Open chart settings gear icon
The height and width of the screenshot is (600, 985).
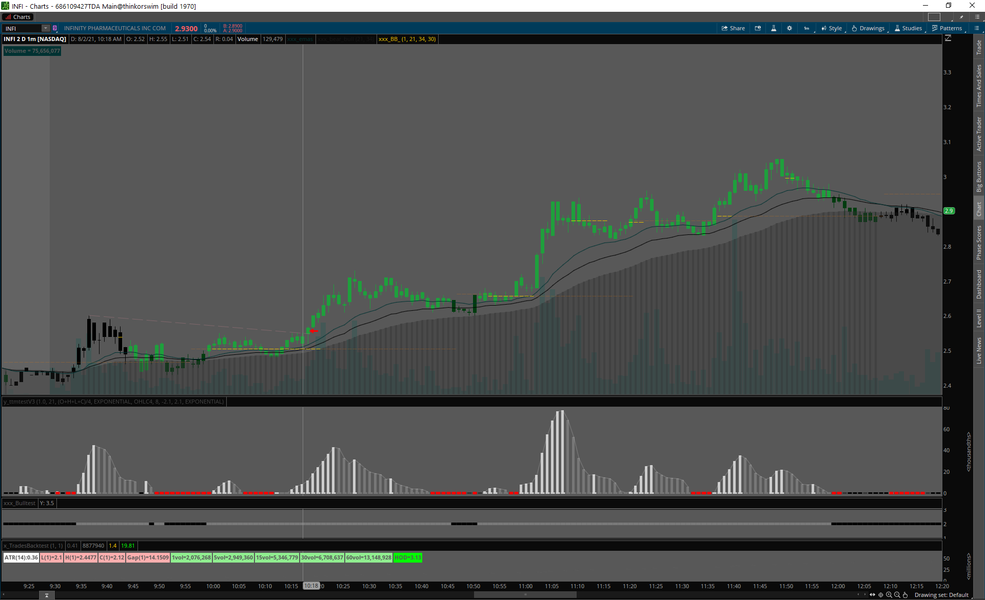point(790,28)
